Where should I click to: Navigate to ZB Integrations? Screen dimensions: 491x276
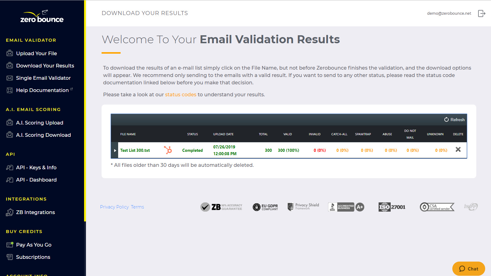click(36, 212)
